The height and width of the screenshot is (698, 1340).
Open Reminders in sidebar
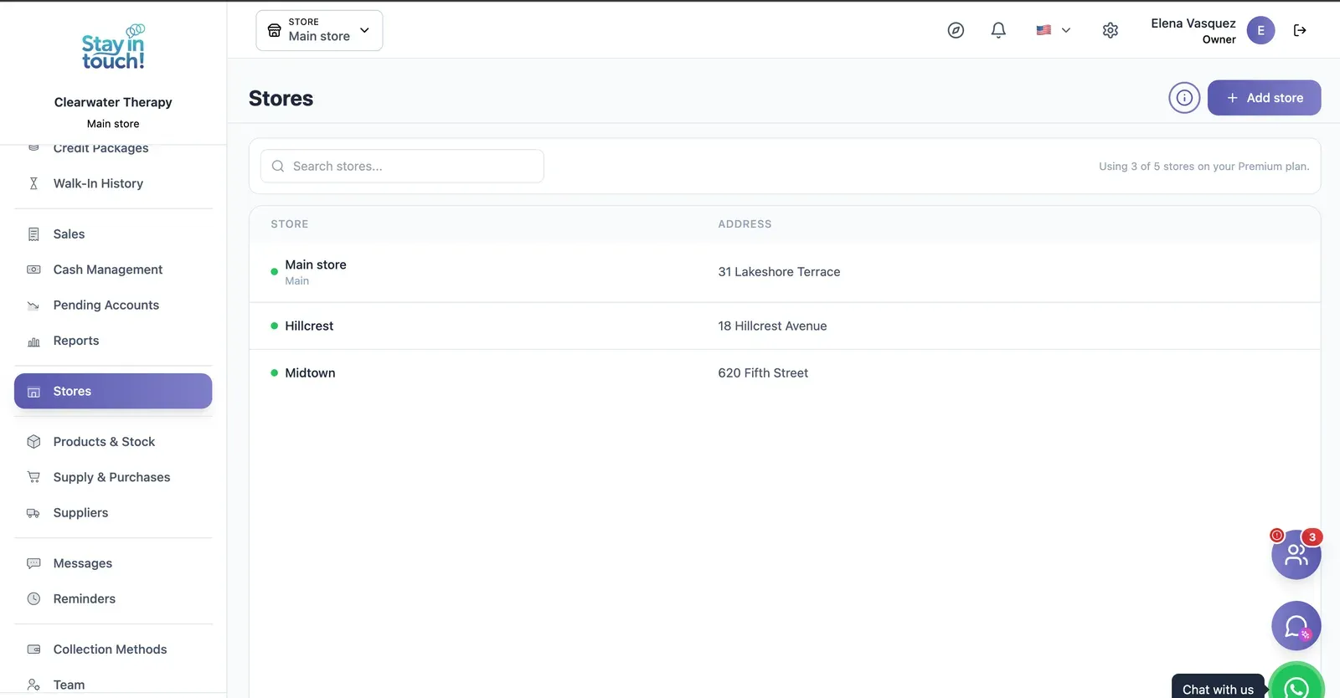(x=113, y=599)
